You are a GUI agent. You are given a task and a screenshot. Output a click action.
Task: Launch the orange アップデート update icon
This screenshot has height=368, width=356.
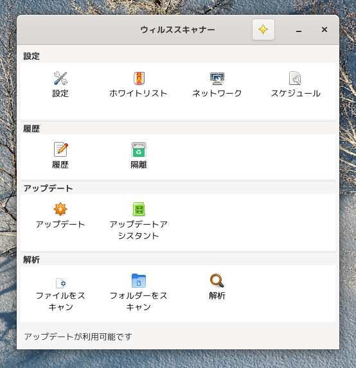pyautogui.click(x=60, y=209)
